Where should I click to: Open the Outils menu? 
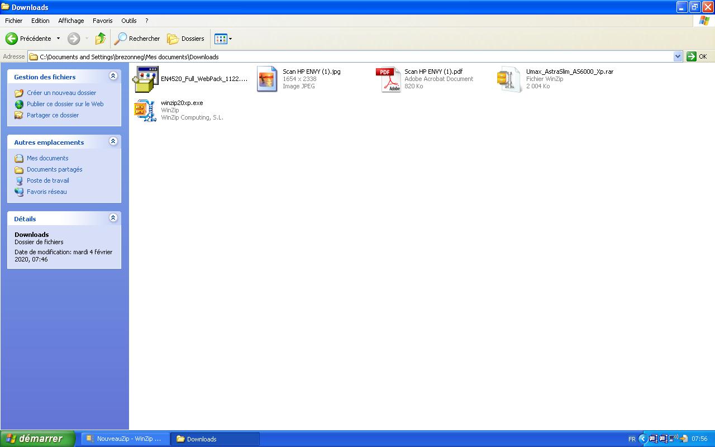pyautogui.click(x=129, y=21)
